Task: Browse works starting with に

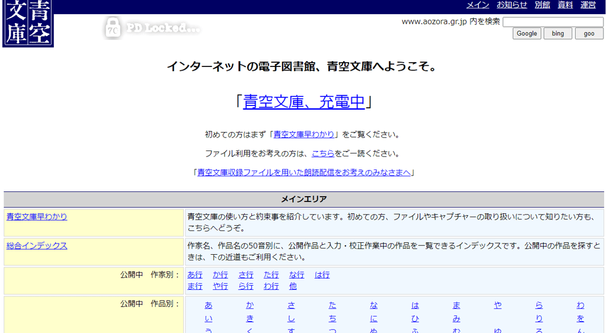Action: (373, 319)
